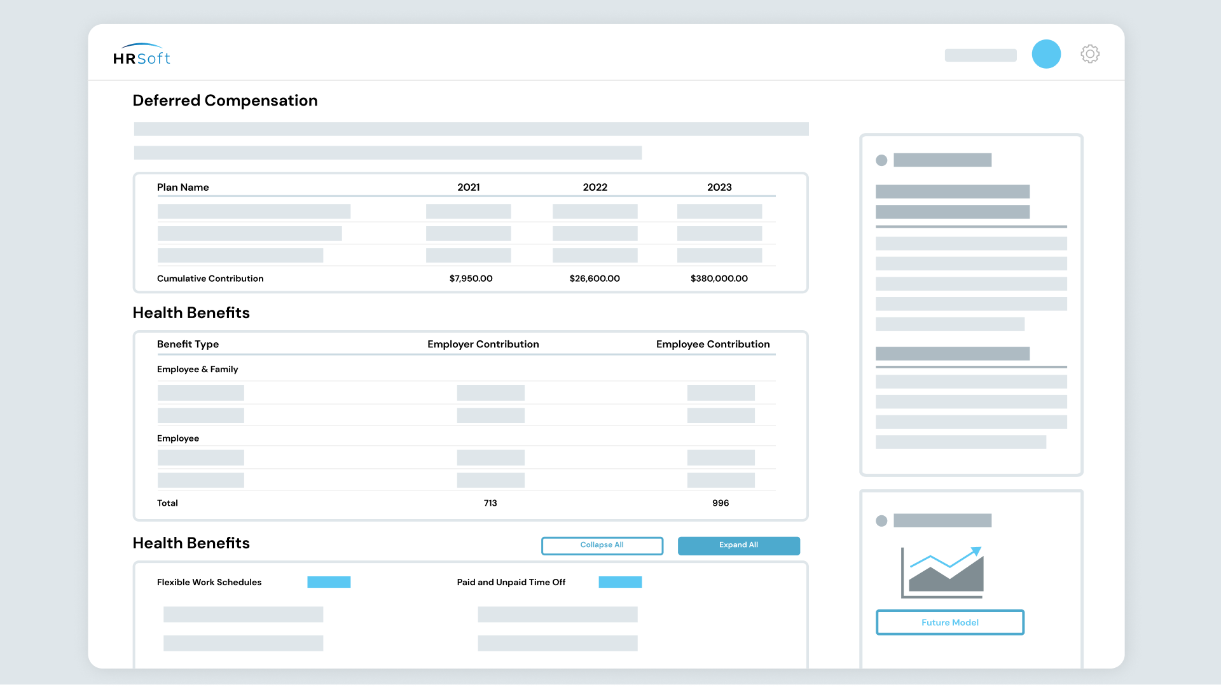Click the arc above the HRSoft wordmark
This screenshot has width=1221, height=687.
[141, 46]
